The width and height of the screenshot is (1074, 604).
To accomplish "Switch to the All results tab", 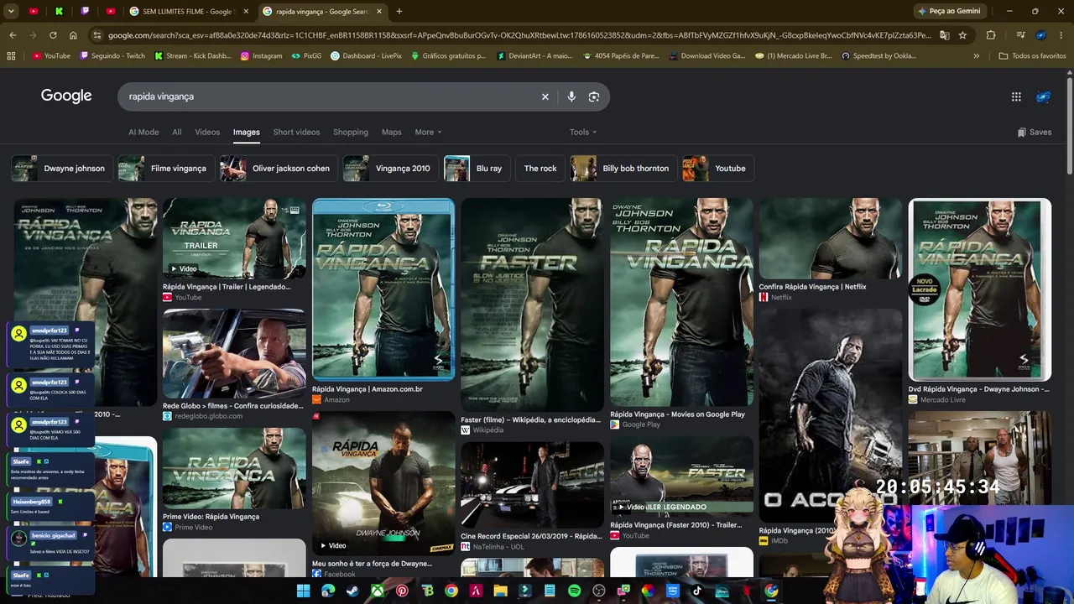I will (176, 132).
